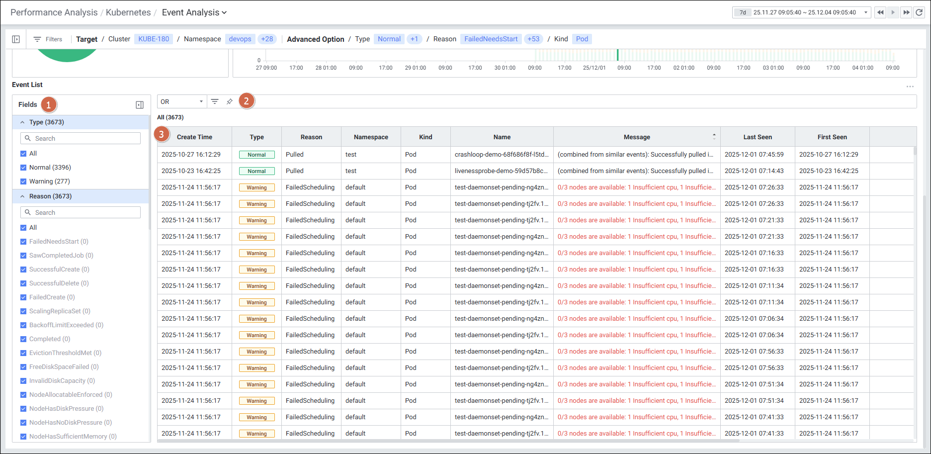Sort by the Message column header
931x454 pixels.
637,137
